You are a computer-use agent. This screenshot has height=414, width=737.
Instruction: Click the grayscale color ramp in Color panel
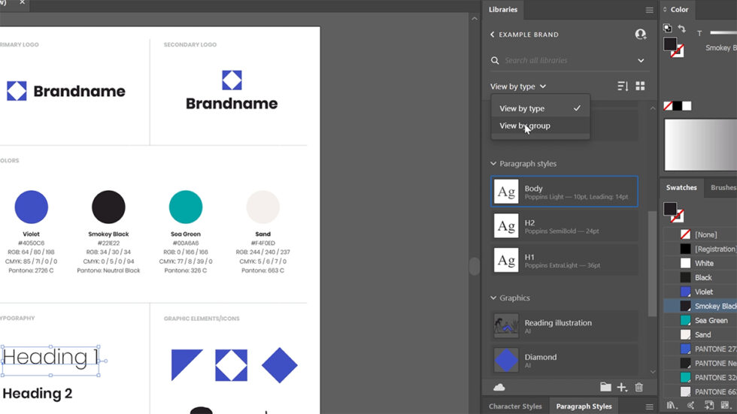(700, 144)
